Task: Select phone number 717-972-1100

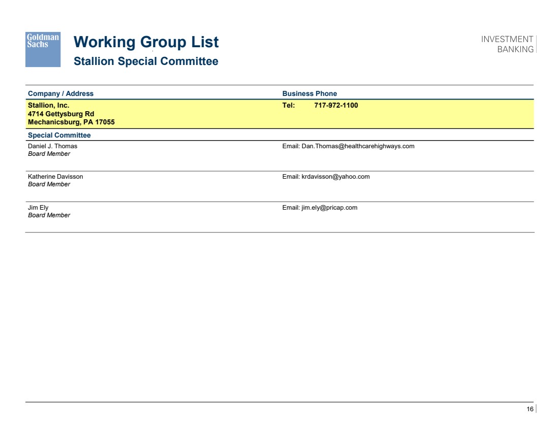Action: [x=336, y=106]
